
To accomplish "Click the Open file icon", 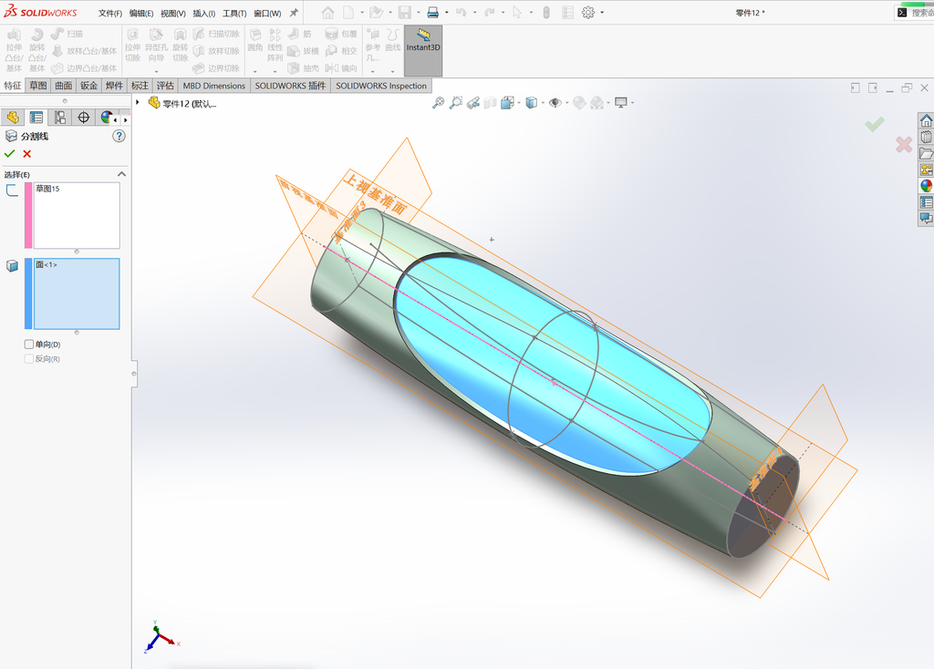I will coord(375,13).
